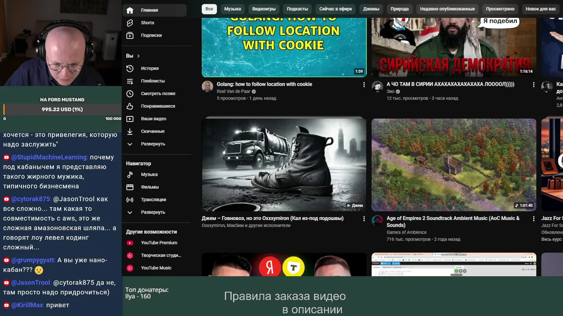
Task: Expand list with Развернуть under Скачанные
Action: click(x=153, y=144)
